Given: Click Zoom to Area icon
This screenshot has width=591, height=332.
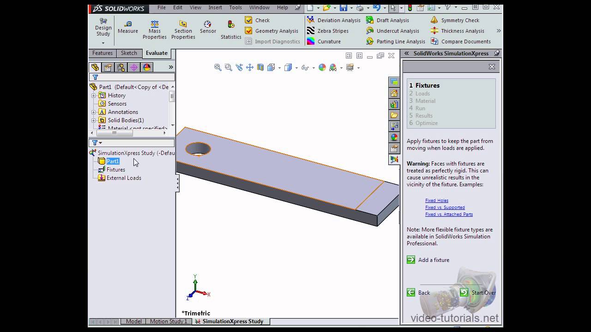Looking at the screenshot, I should click(228, 67).
